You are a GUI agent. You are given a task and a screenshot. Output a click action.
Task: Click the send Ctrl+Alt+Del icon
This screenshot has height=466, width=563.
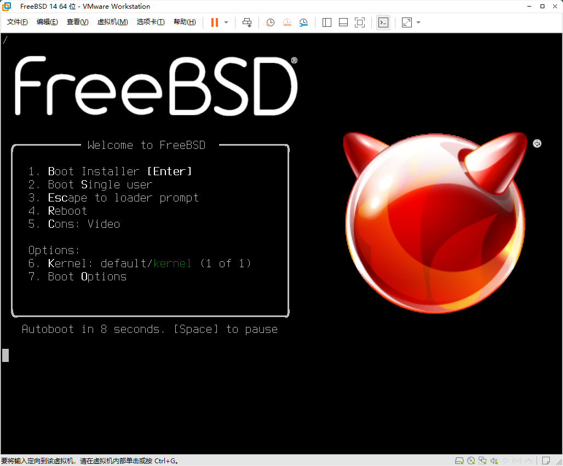click(x=247, y=22)
